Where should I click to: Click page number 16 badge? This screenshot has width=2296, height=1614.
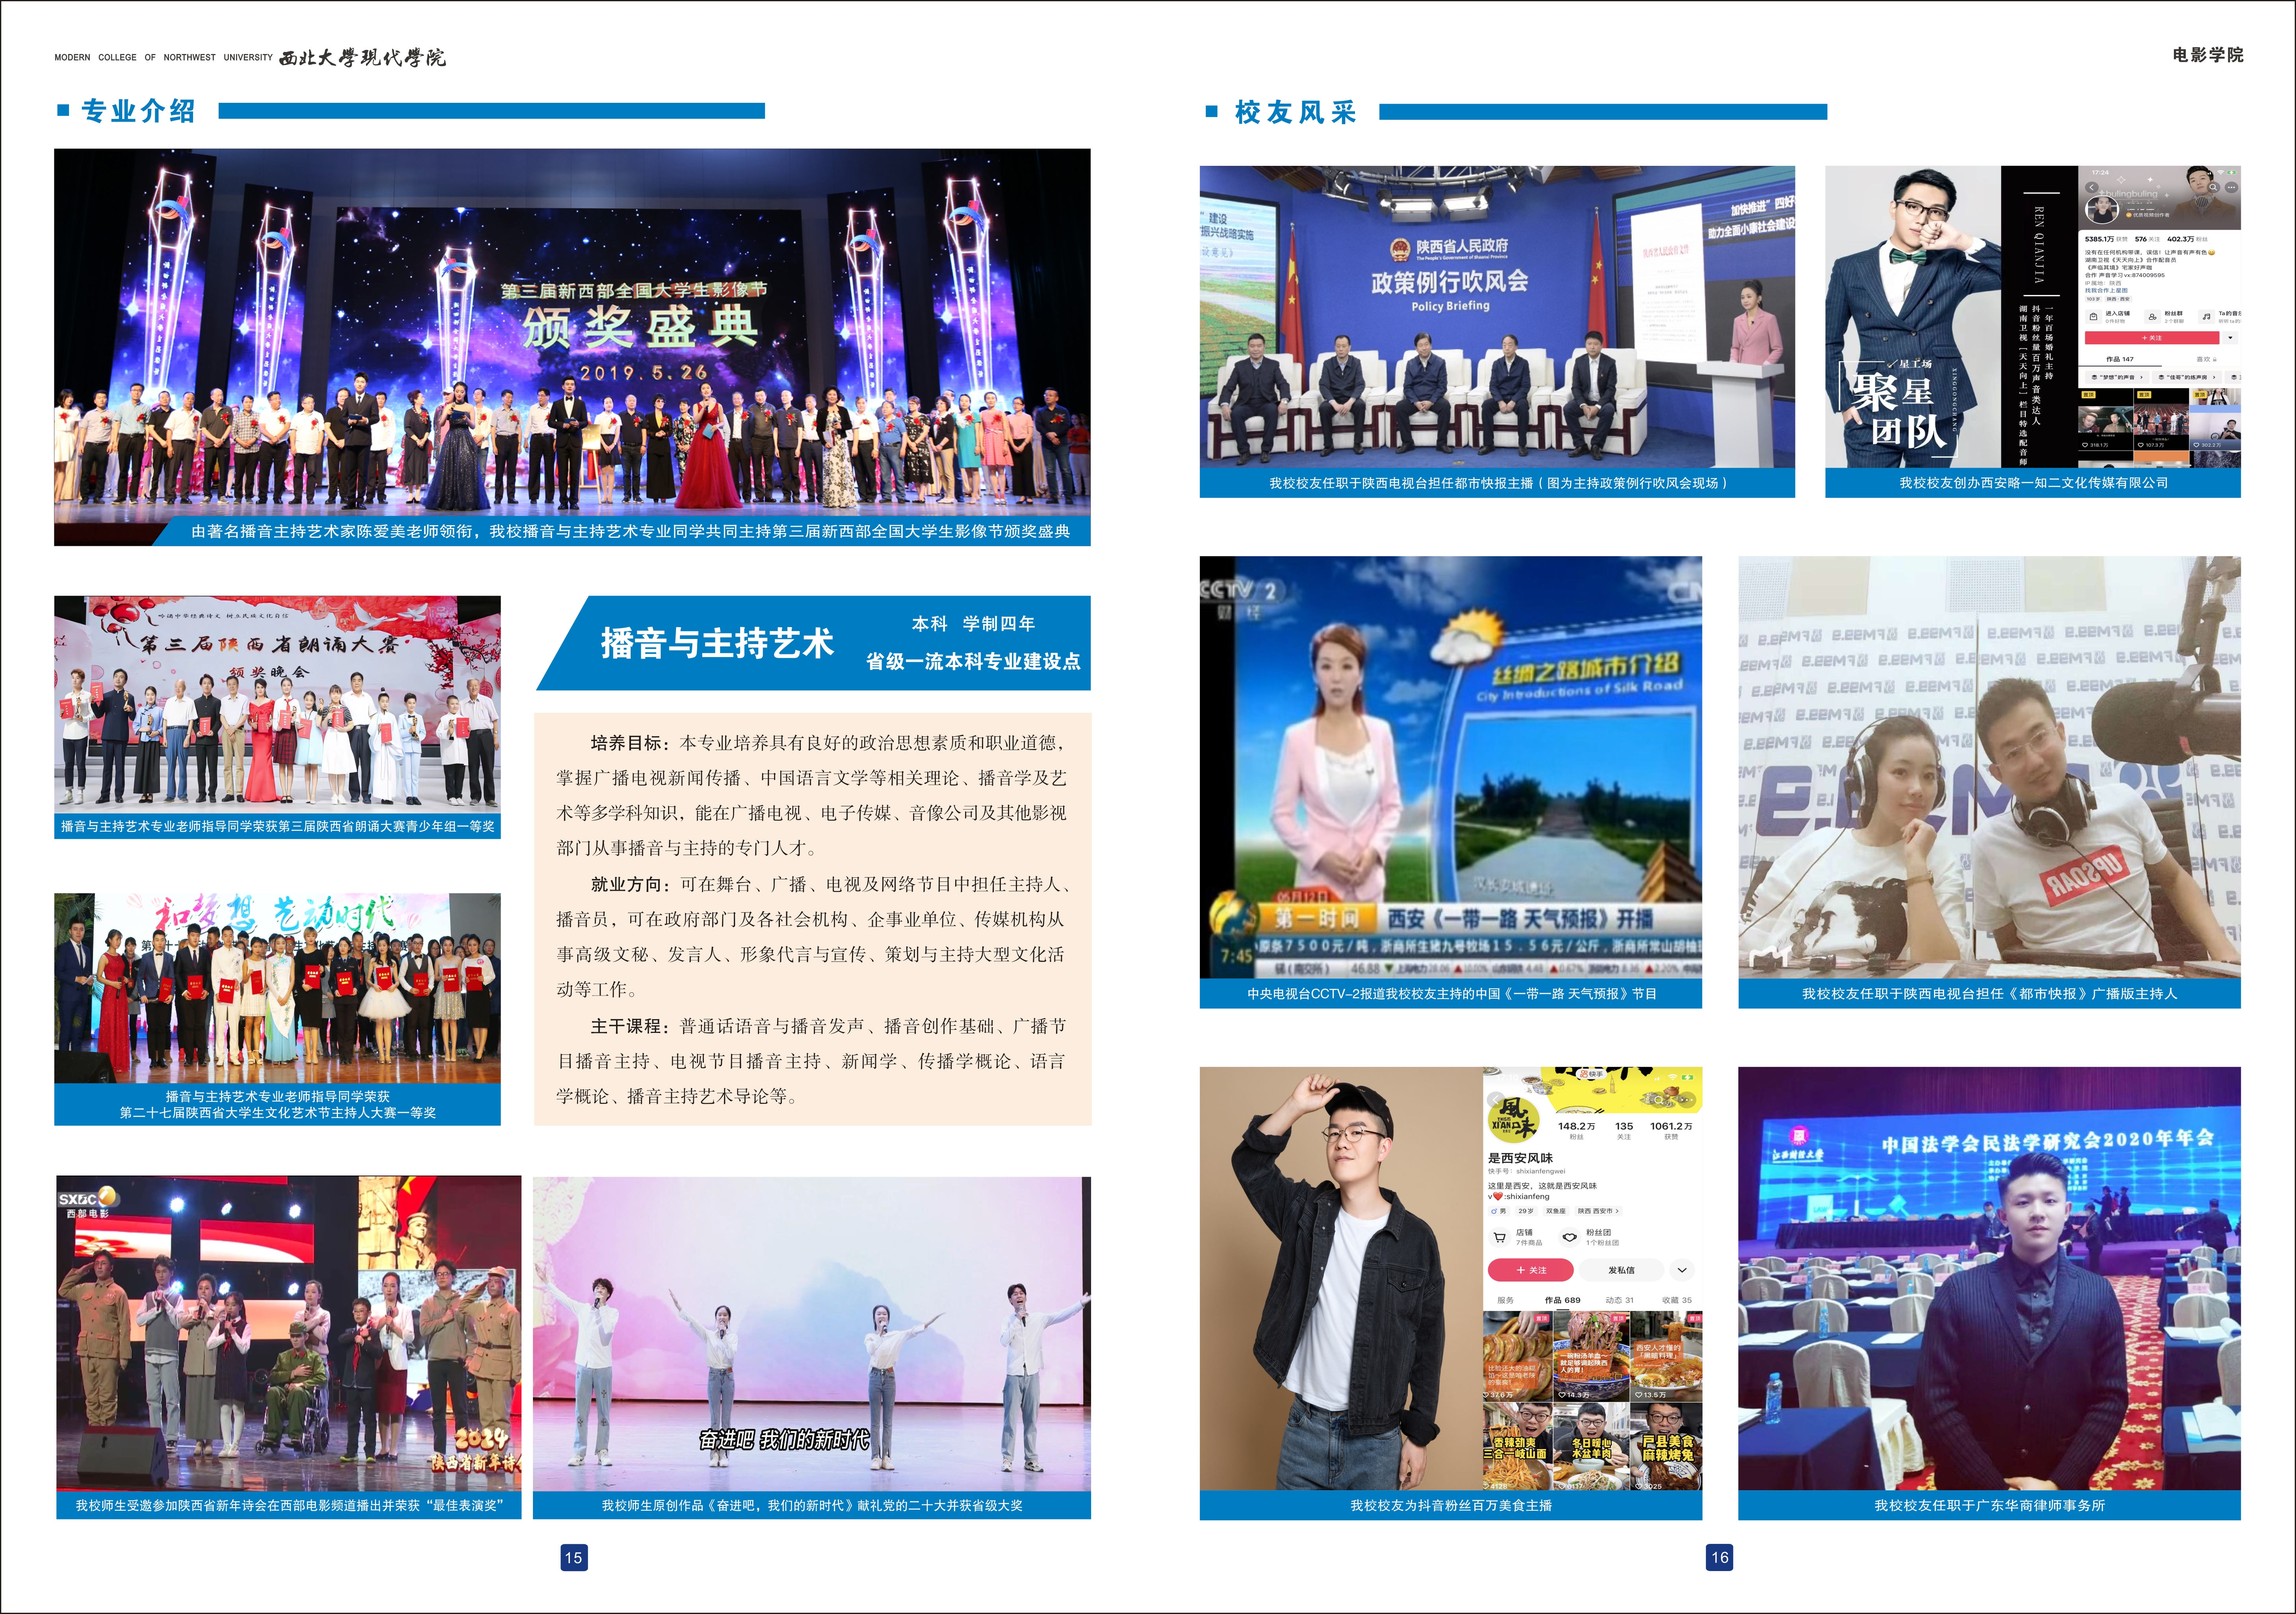coord(1719,1557)
